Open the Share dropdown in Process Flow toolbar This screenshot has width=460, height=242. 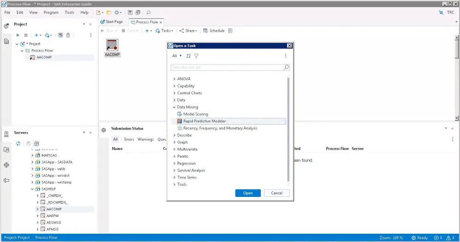[188, 30]
